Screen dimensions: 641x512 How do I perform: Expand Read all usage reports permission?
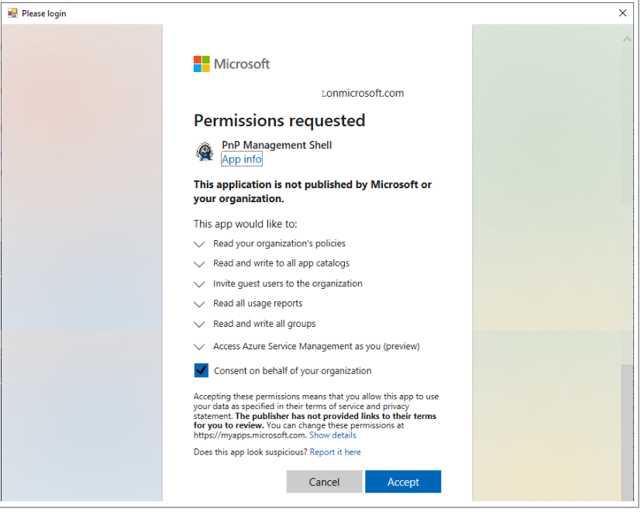click(x=200, y=304)
